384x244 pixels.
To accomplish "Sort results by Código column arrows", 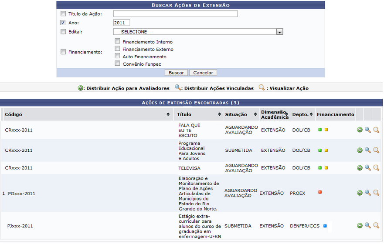I will click(x=168, y=114).
